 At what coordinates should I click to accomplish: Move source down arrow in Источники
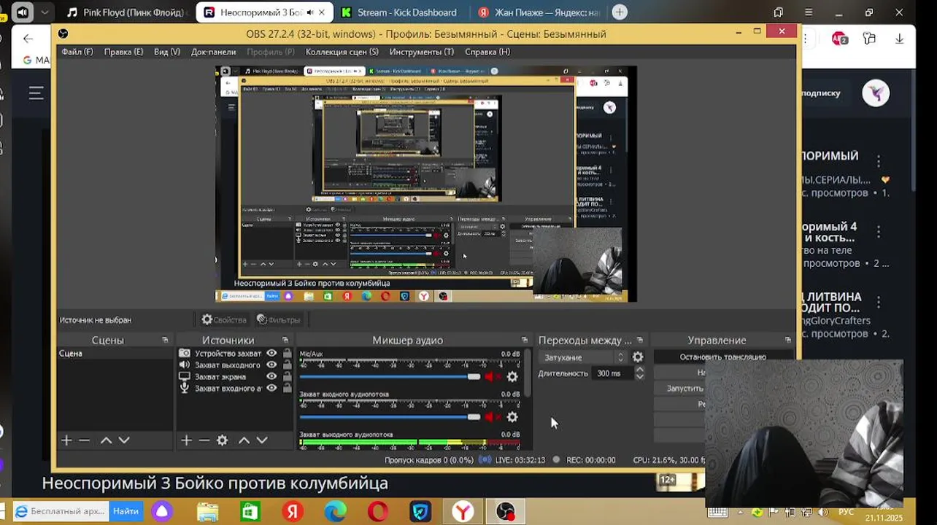click(262, 440)
